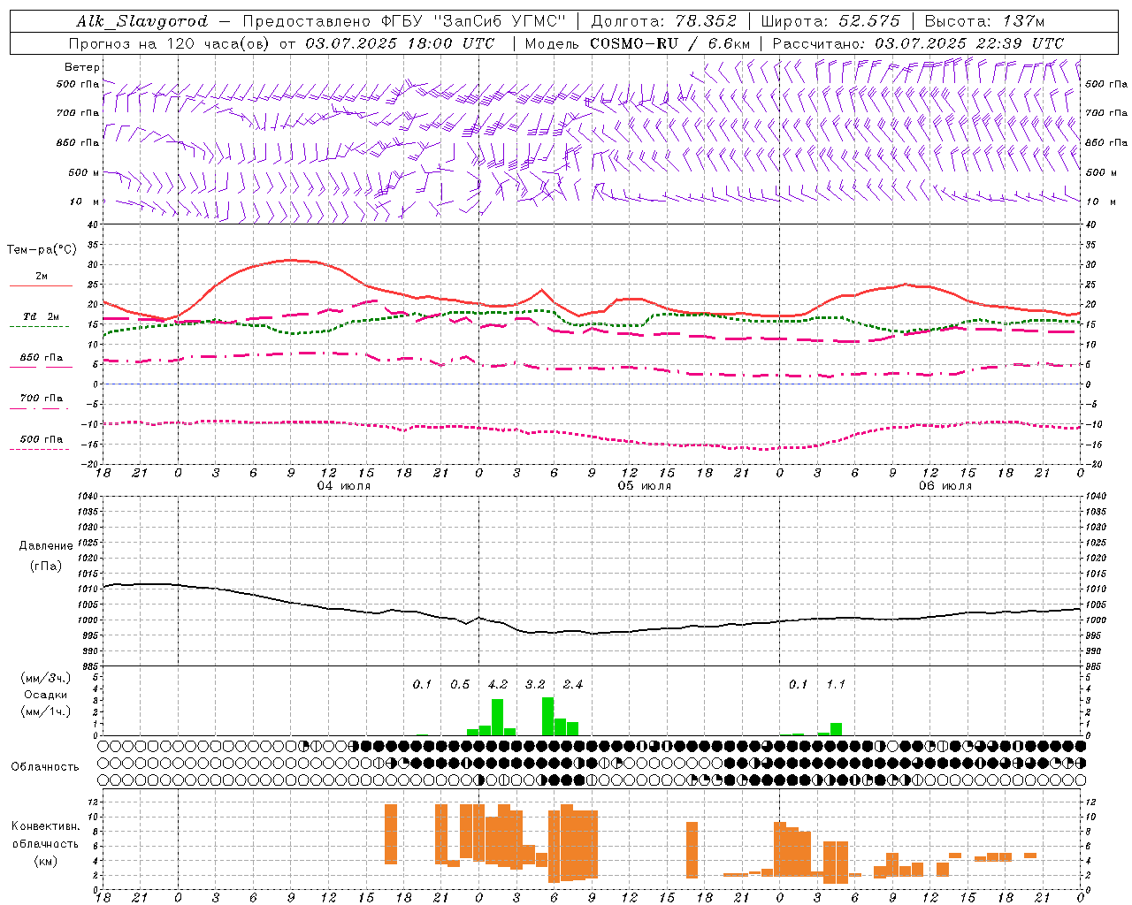The image size is (1132, 905).
Task: Click the Ветер wind panel label
Action: tap(82, 67)
